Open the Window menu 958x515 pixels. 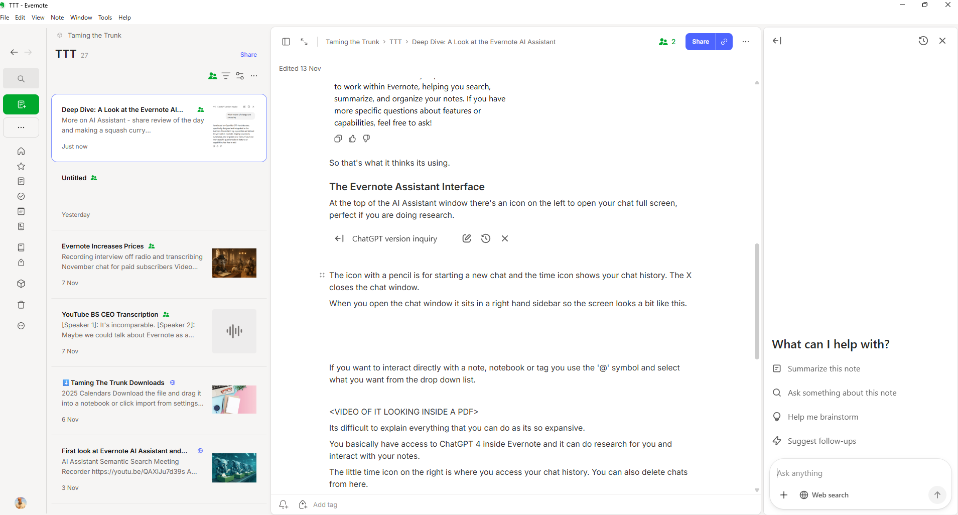81,18
